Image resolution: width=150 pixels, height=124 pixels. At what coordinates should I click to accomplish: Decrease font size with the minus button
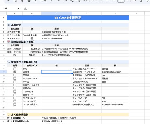114,1
